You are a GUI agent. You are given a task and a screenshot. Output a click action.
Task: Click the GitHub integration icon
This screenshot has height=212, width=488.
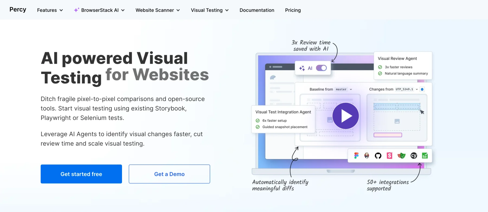[378, 156]
